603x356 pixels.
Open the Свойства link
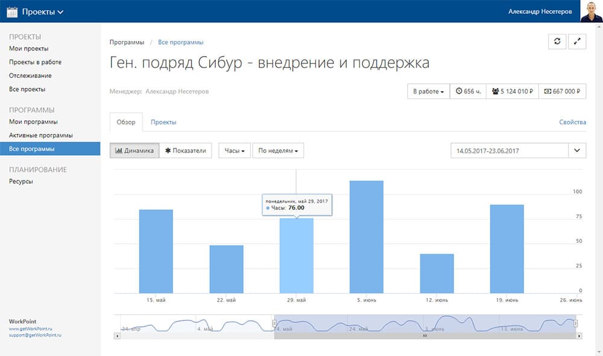(572, 122)
